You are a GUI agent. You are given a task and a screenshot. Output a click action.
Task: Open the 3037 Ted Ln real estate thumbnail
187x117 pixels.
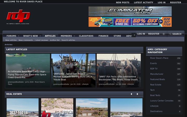[23, 108]
